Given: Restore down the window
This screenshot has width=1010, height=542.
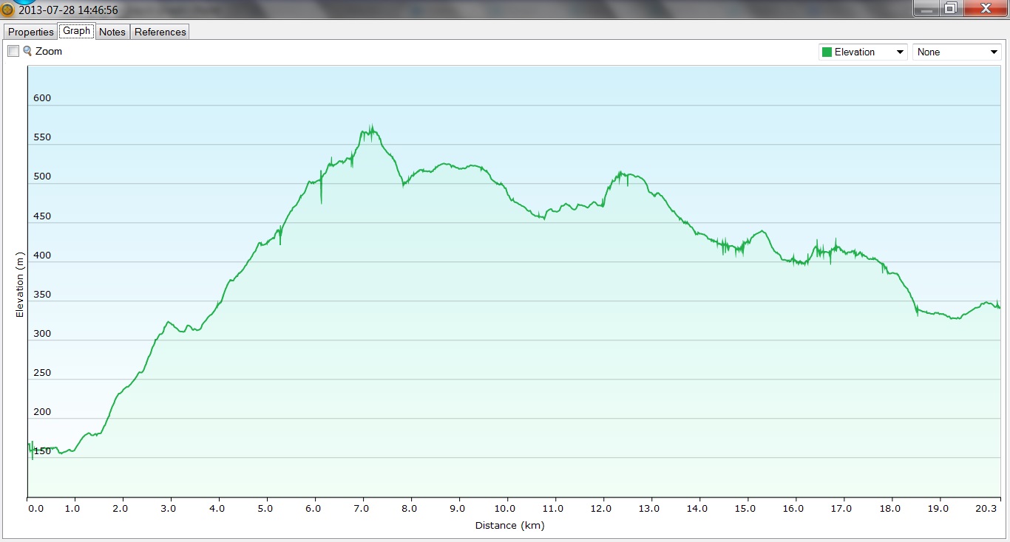Looking at the screenshot, I should 951,8.
